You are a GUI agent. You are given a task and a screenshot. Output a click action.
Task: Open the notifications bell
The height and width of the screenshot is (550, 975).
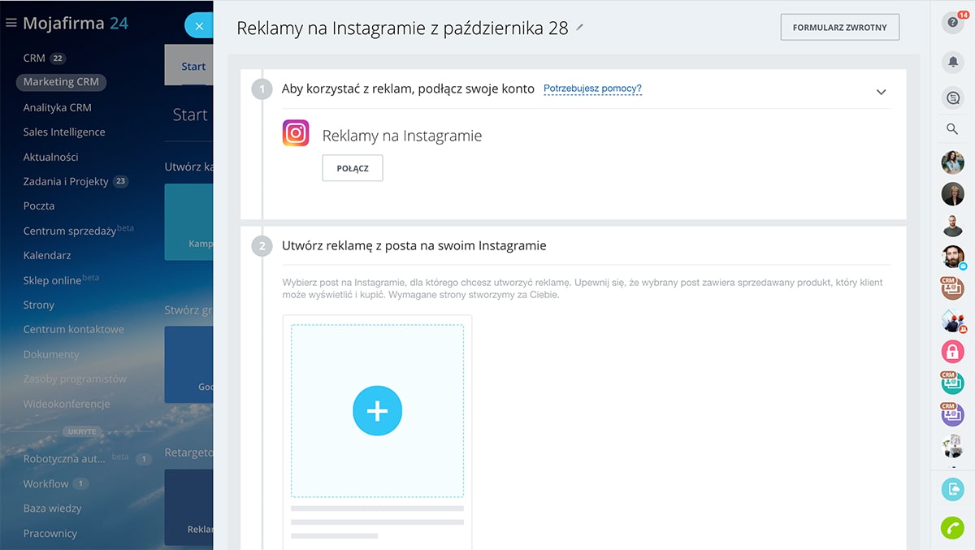(x=952, y=61)
